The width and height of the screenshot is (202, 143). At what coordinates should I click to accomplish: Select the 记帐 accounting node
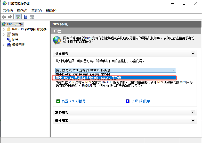point(15,40)
